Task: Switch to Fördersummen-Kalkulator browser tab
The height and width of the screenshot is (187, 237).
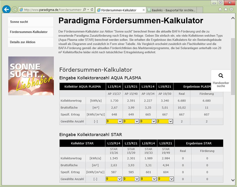Action: tap(121, 10)
